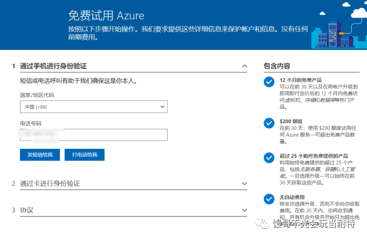This screenshot has height=240, width=367.
Task: Click the 免费试用 Azure page title
Action: (x=106, y=16)
